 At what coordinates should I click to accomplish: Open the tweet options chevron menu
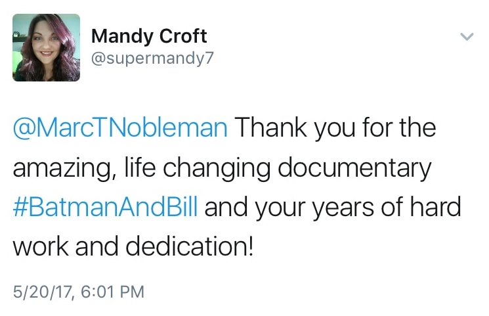(467, 37)
